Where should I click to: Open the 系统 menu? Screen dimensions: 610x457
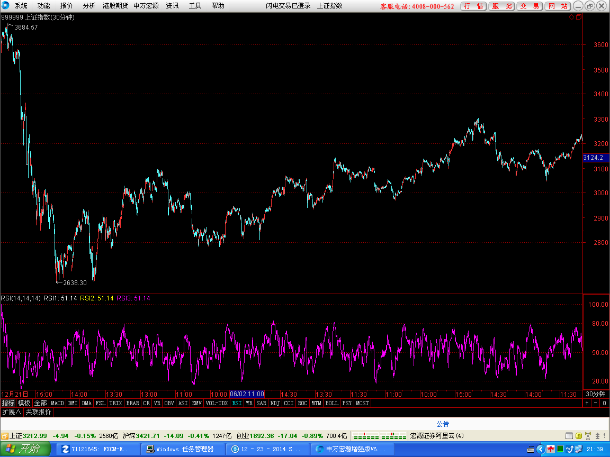21,5
